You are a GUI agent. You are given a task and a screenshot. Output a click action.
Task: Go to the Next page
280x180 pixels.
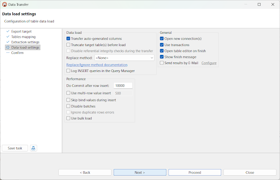pyautogui.click(x=140, y=173)
